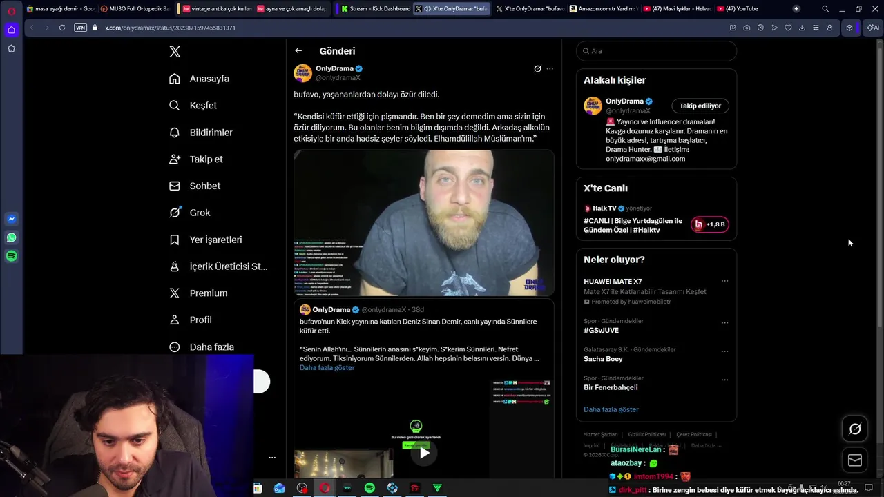Open Çerez Politikası footer link
The image size is (884, 497).
693,435
